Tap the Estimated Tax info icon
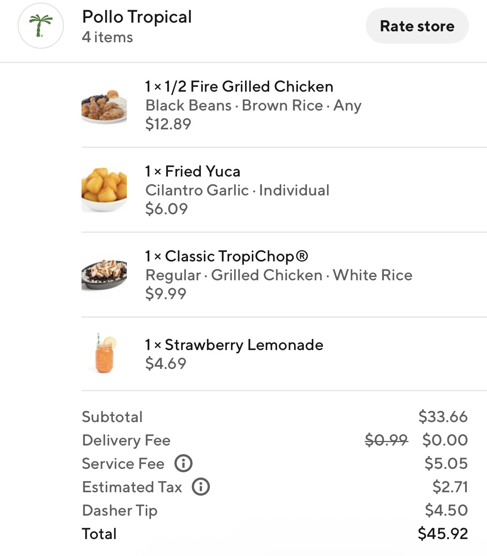 pos(201,487)
